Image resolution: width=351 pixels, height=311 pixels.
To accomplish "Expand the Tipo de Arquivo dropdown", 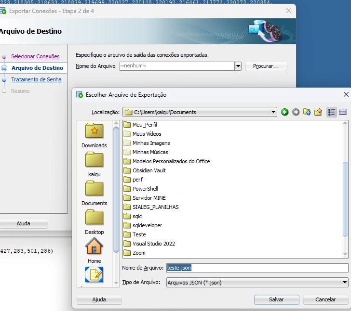I will coord(345,283).
